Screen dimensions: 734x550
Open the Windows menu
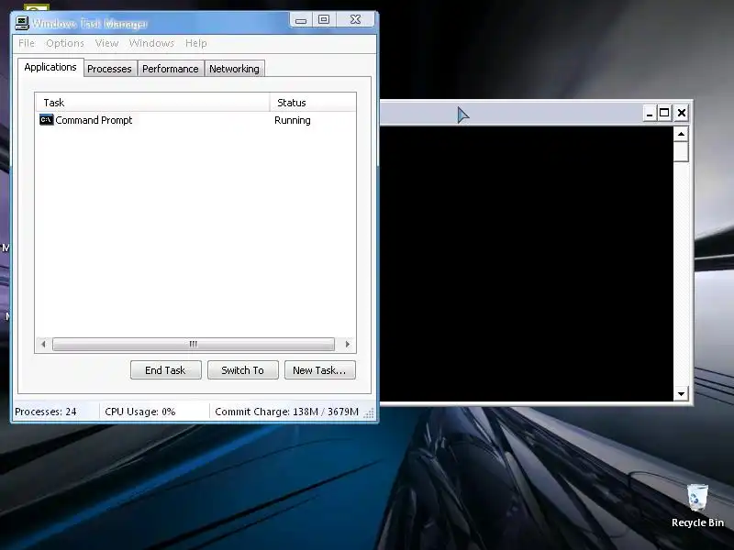(151, 43)
